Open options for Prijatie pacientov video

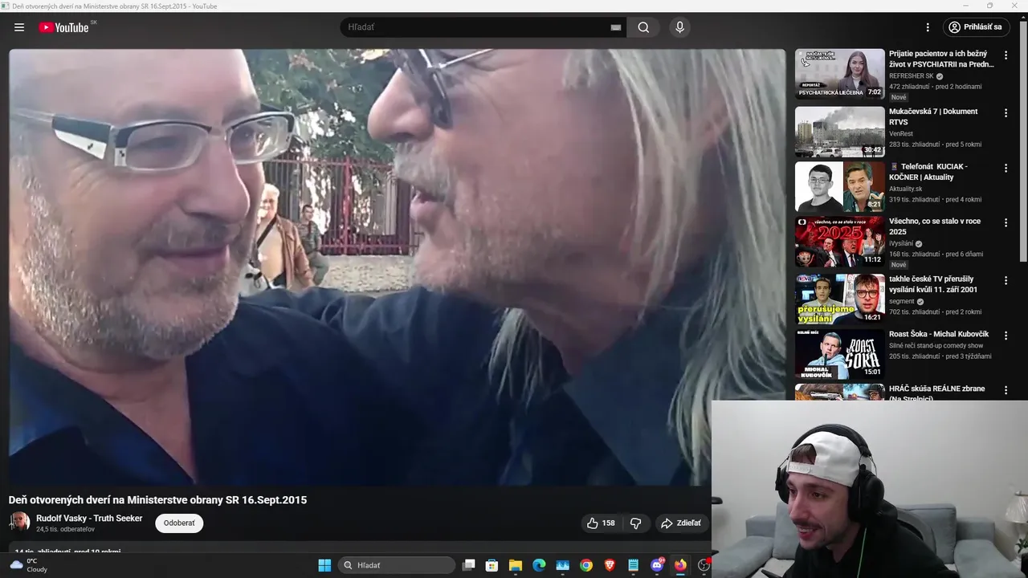tap(1006, 55)
